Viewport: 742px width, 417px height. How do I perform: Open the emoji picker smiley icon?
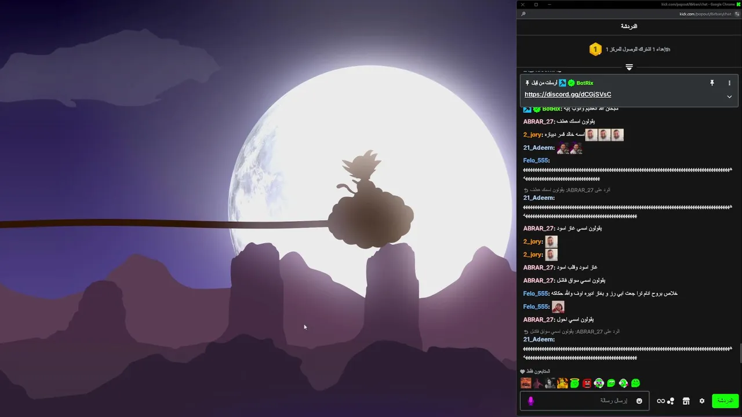click(x=639, y=401)
